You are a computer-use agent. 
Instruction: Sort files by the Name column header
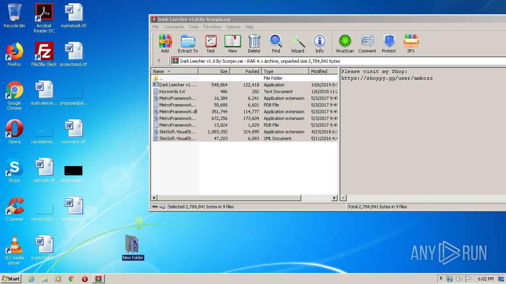click(x=175, y=71)
